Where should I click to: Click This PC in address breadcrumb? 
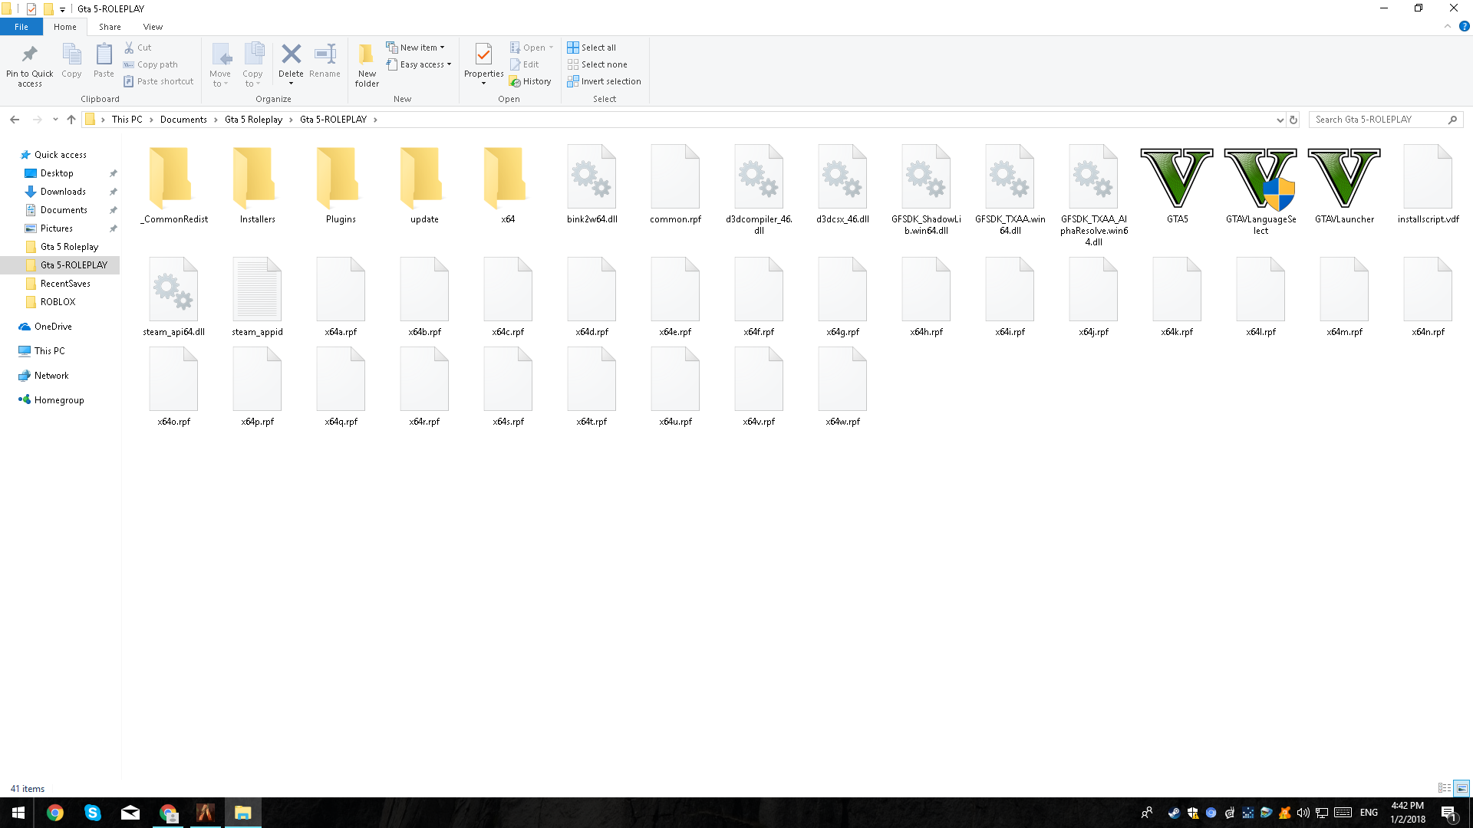point(127,120)
